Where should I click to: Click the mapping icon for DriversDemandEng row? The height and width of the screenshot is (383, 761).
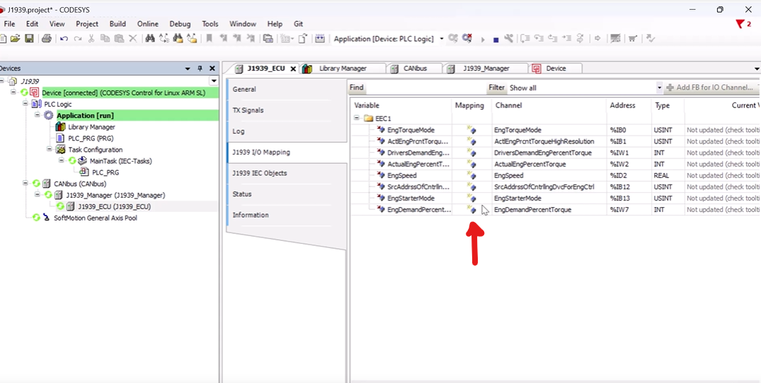(471, 153)
